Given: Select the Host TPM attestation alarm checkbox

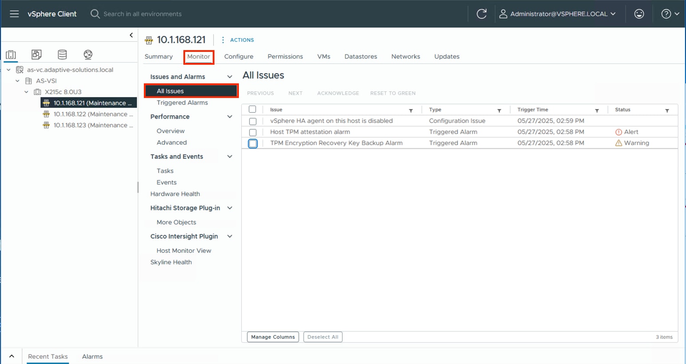Looking at the screenshot, I should [253, 132].
